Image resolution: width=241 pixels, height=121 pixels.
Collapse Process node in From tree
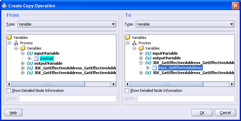[x=9, y=43]
